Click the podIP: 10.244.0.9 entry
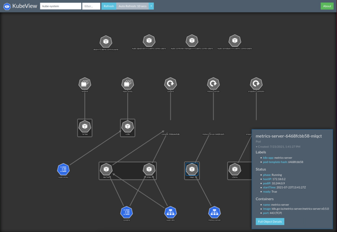This screenshot has height=232, width=337. point(273,184)
